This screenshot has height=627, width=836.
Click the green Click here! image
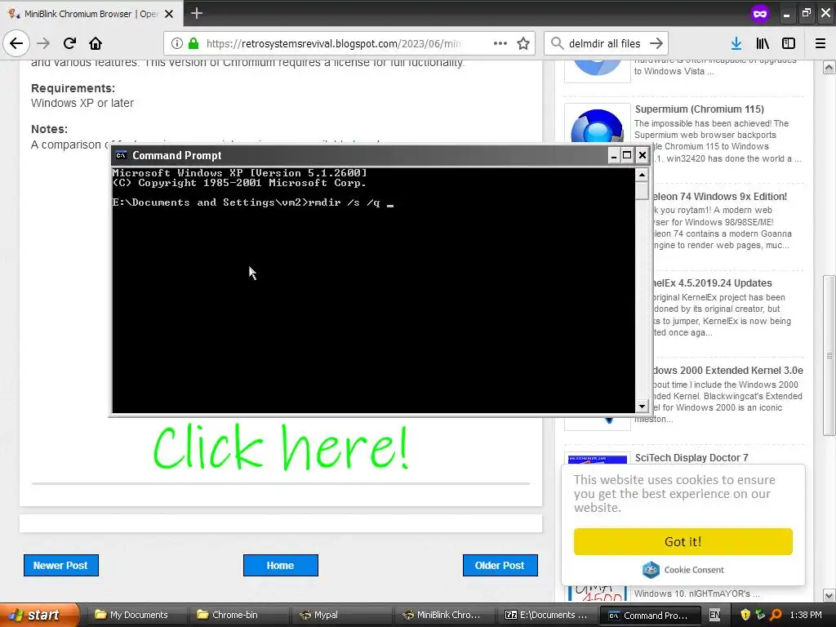click(x=281, y=447)
